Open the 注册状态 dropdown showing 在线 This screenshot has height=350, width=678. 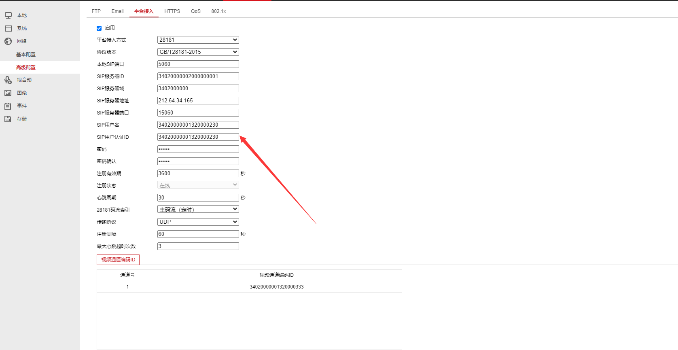(198, 185)
